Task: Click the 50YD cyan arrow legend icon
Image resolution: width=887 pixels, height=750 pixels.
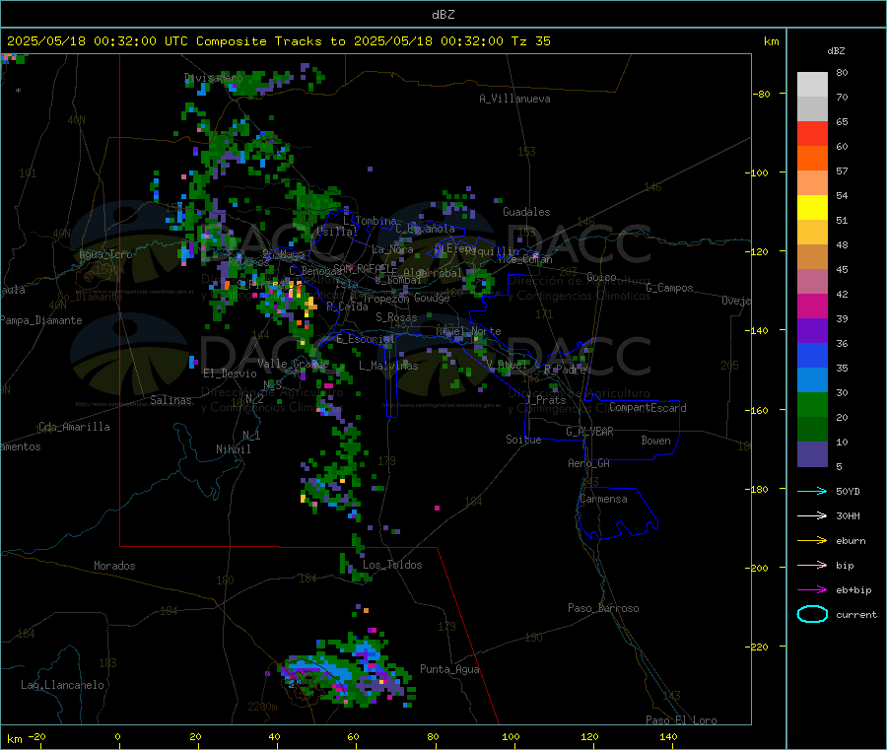Action: (812, 491)
